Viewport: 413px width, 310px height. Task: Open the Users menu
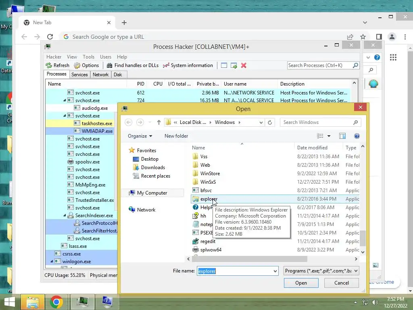pyautogui.click(x=106, y=57)
